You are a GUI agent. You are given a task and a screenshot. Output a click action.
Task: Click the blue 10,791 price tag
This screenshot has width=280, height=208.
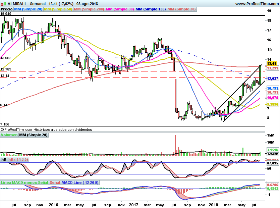tap(273, 88)
